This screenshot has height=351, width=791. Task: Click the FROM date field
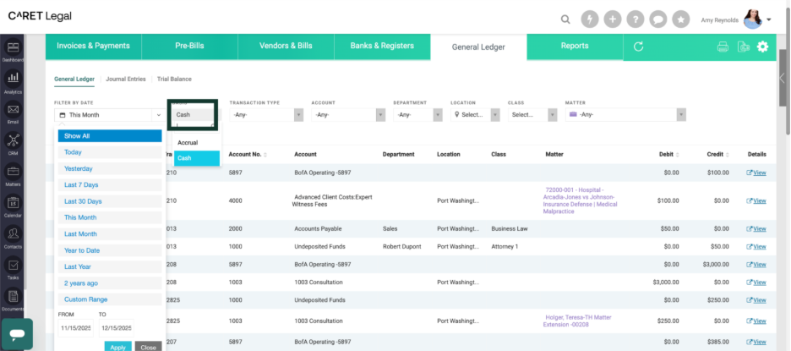point(76,328)
